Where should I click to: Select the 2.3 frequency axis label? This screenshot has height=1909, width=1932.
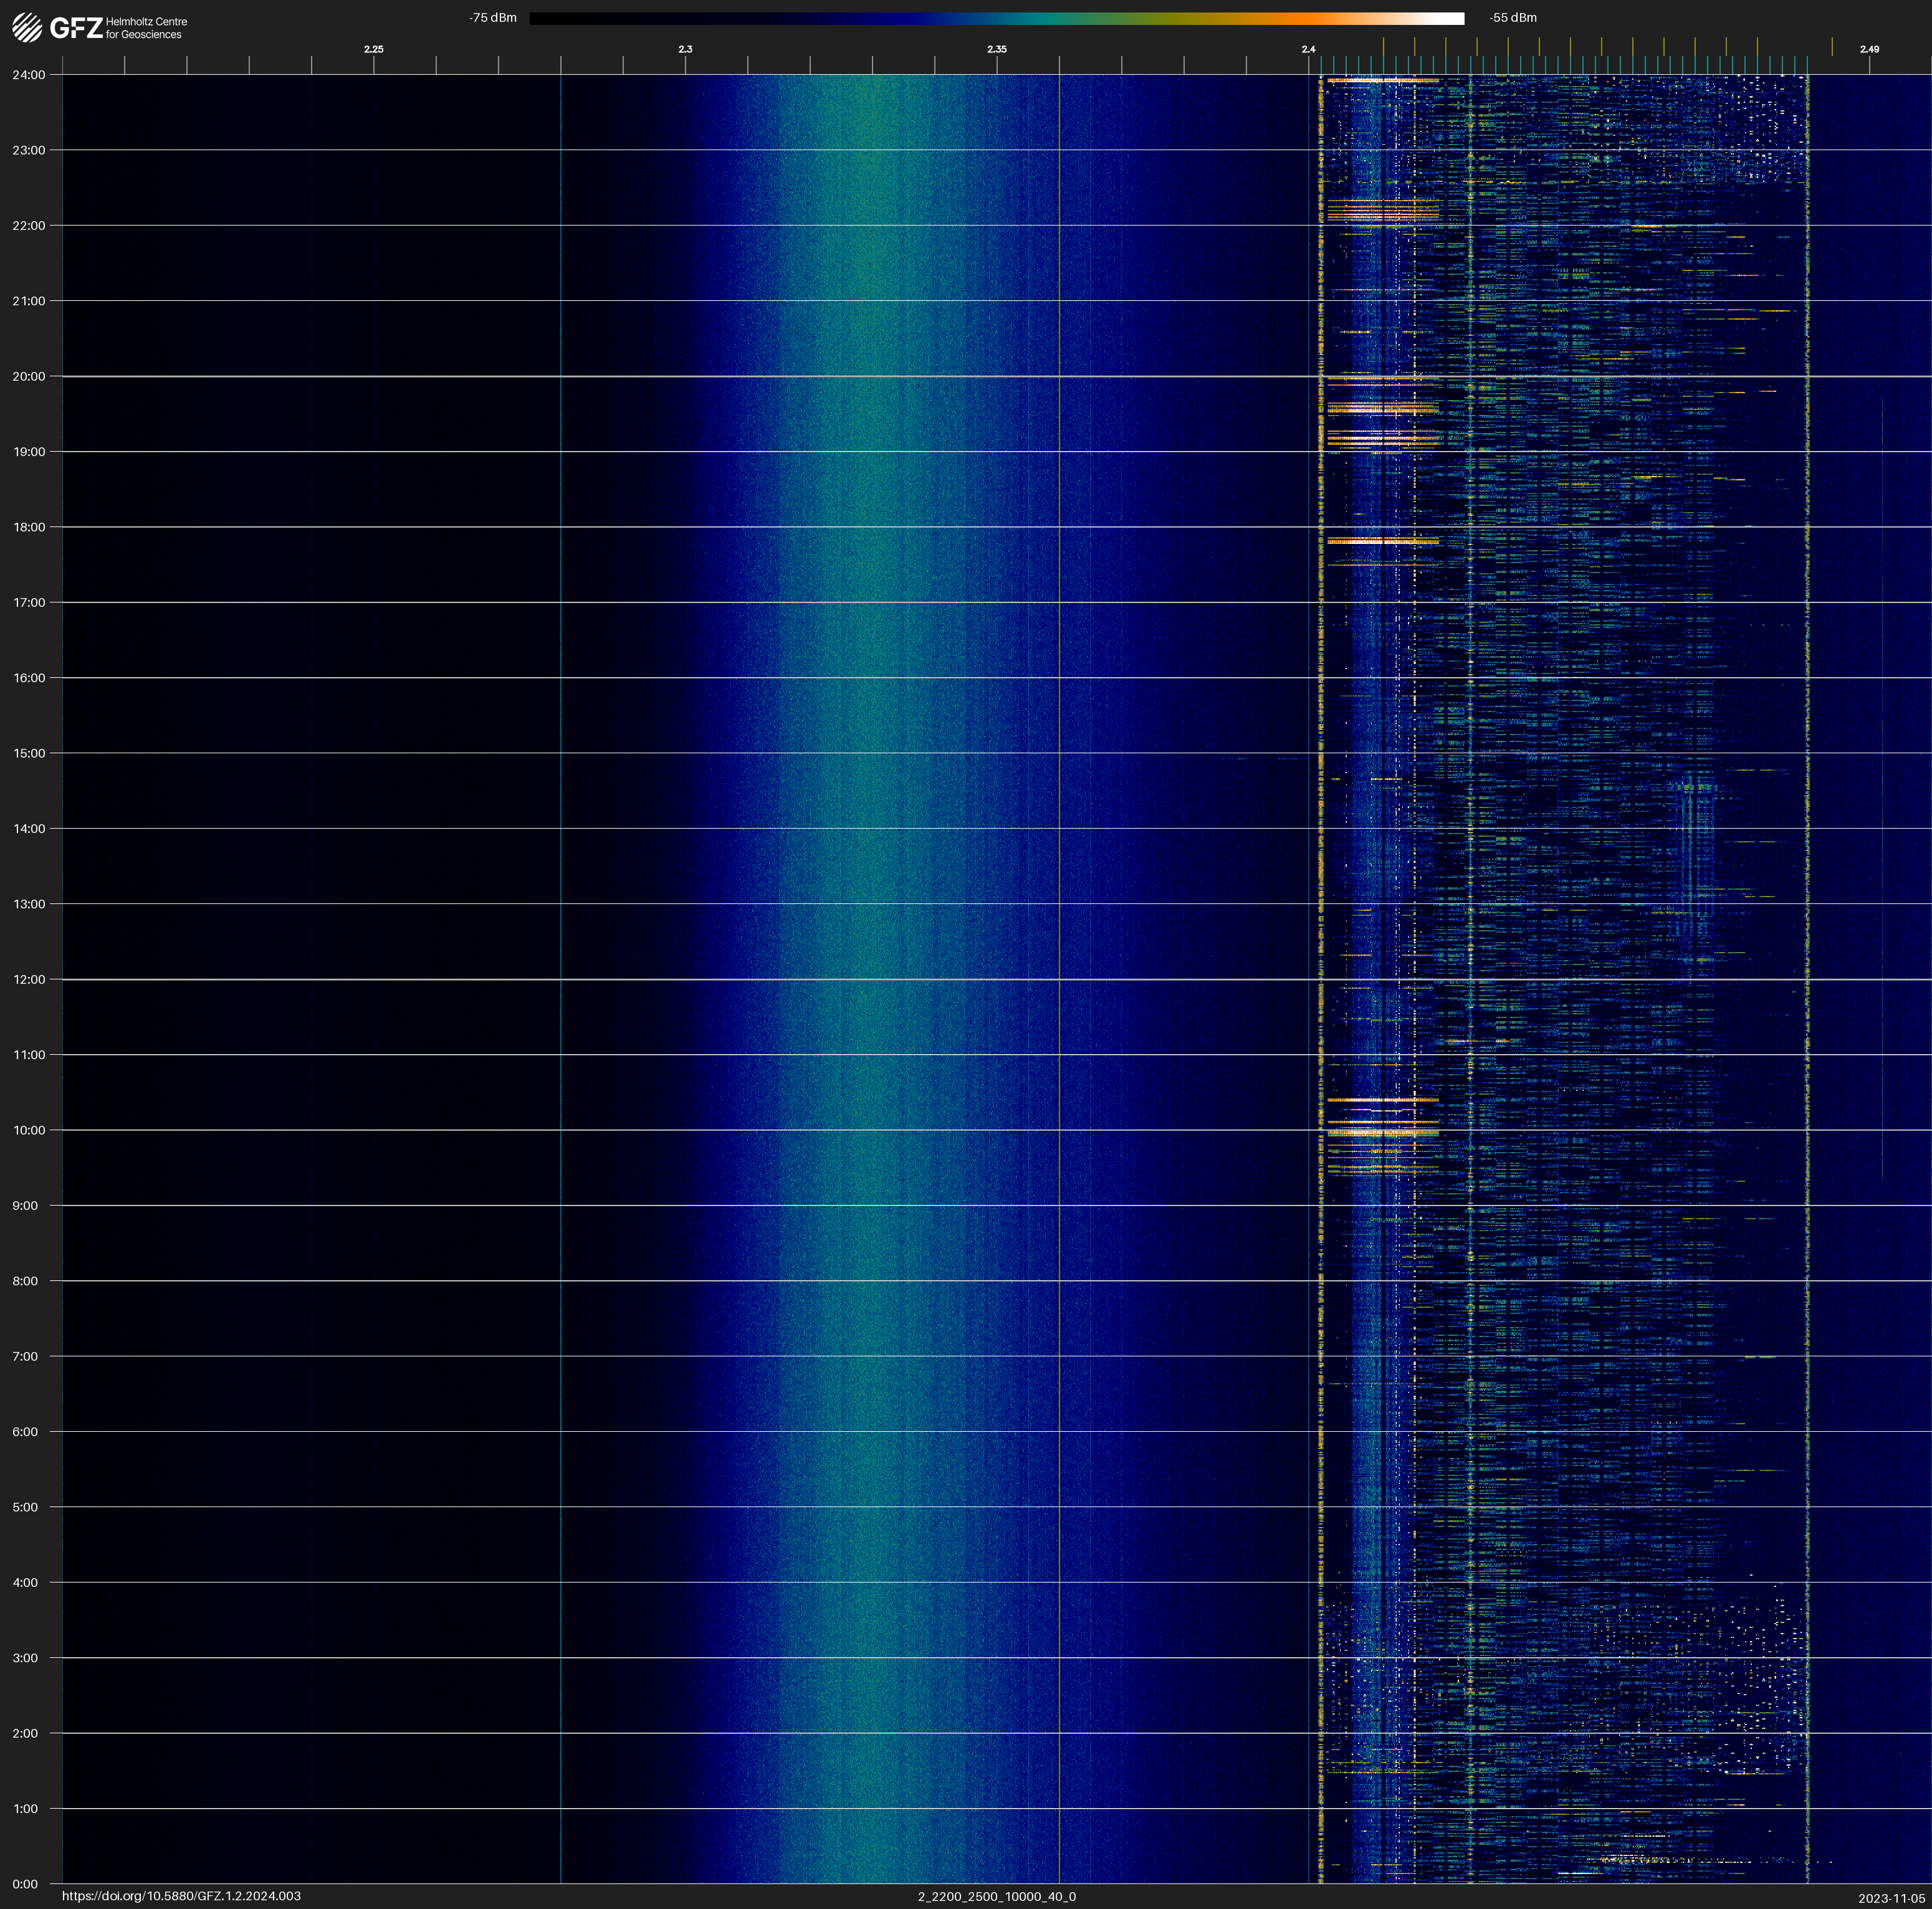coord(685,49)
